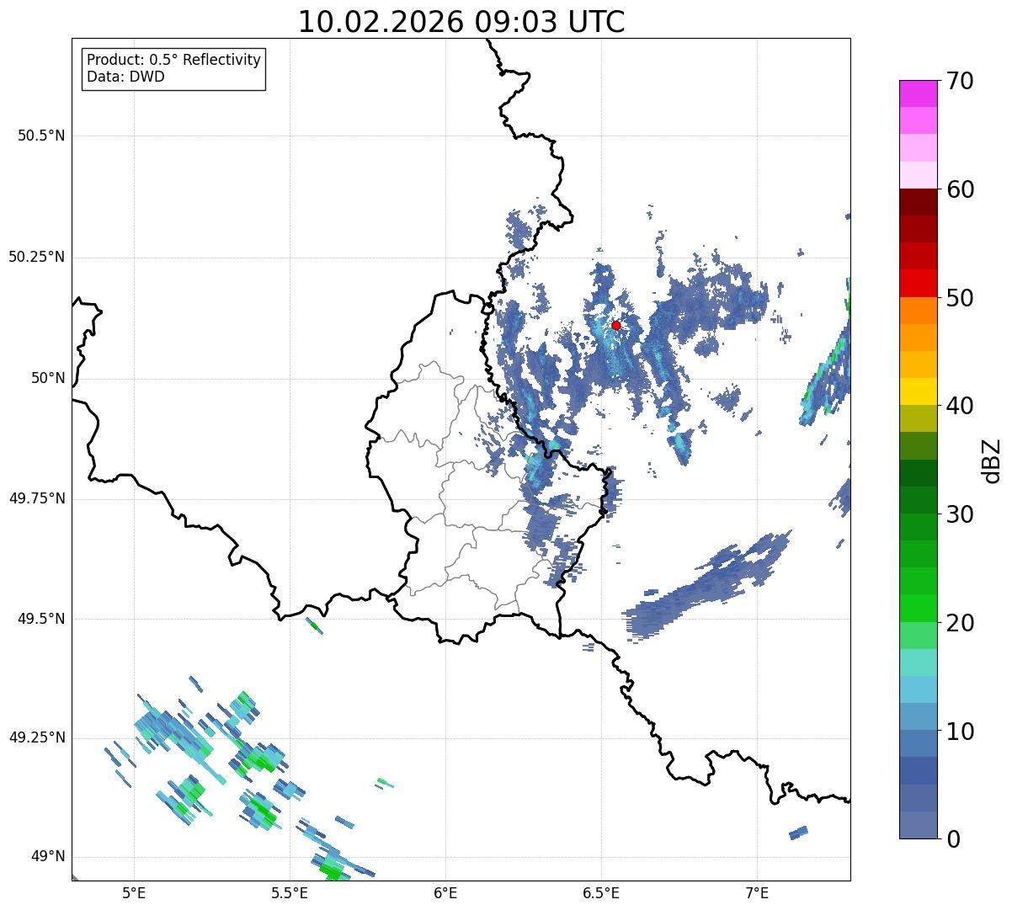Screen dimensions: 1012x910
Task: Click the Product: 0.5° Reflectivity label
Action: [x=173, y=61]
